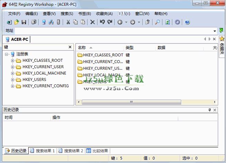
Task: Close the 历史记录 panel
Action: tap(215, 110)
